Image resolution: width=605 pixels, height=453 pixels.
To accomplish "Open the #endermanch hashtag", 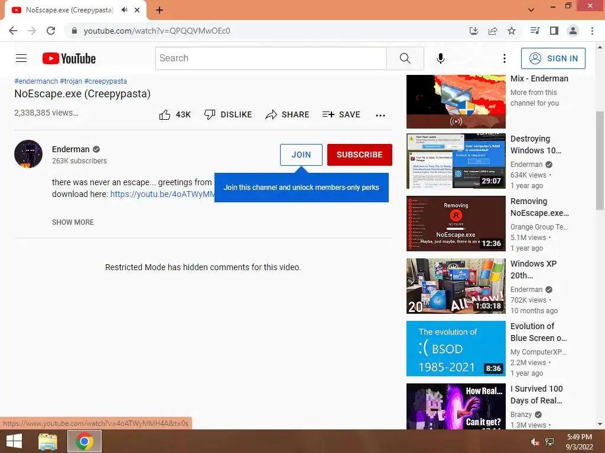I will point(36,81).
